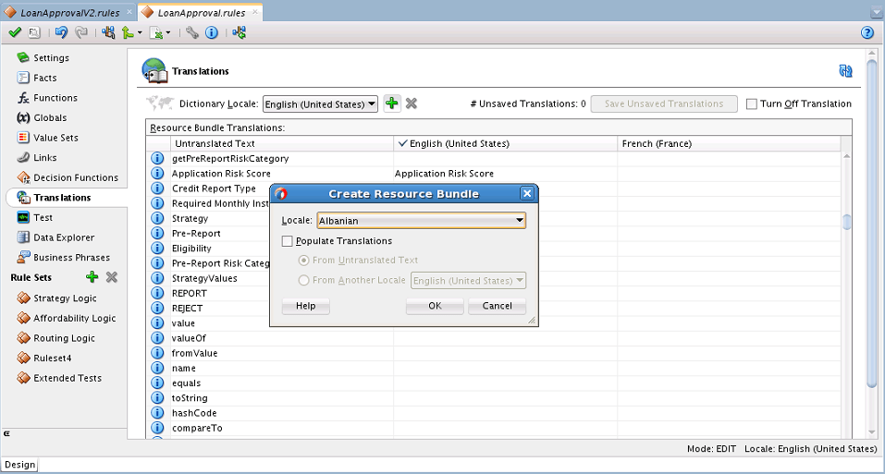This screenshot has width=885, height=474.
Task: Go to the Decision Functions section
Action: tap(76, 177)
